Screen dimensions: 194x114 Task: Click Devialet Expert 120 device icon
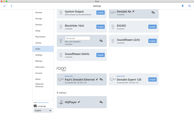[113, 79]
